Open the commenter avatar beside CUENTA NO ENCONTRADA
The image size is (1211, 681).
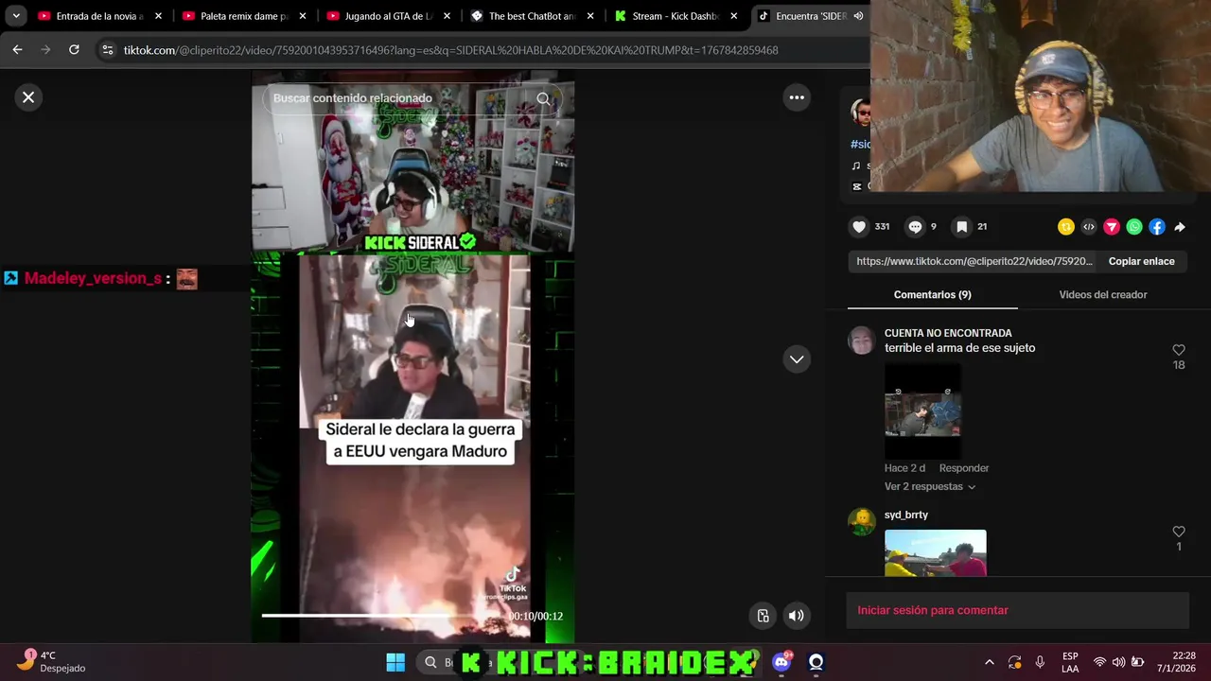coord(861,340)
